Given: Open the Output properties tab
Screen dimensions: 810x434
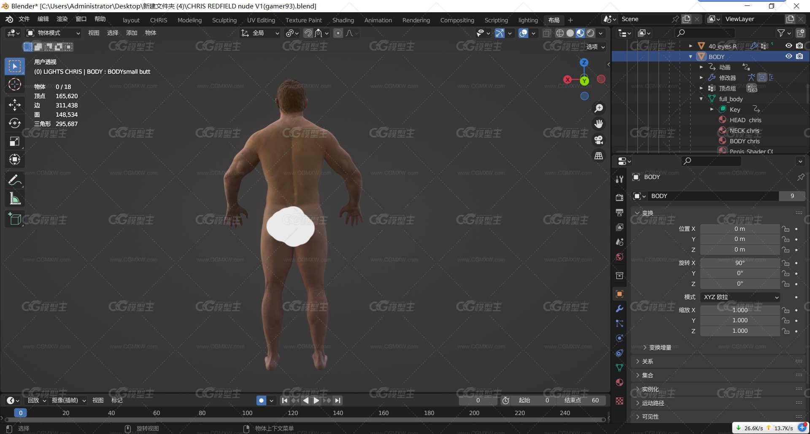Looking at the screenshot, I should point(619,212).
